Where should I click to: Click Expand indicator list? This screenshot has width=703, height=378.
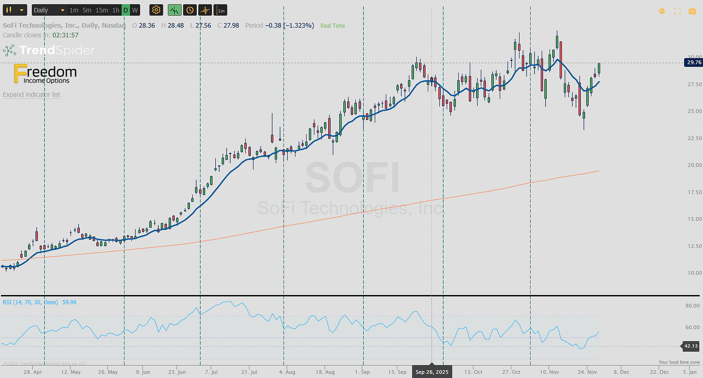[31, 95]
